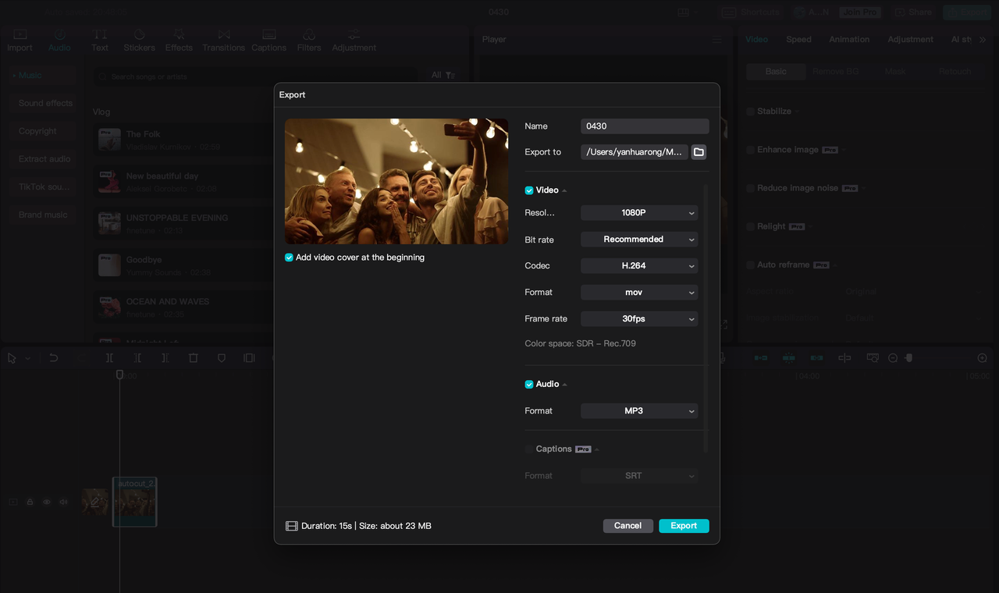Open the Effects panel
Viewport: 999px width, 593px height.
179,39
